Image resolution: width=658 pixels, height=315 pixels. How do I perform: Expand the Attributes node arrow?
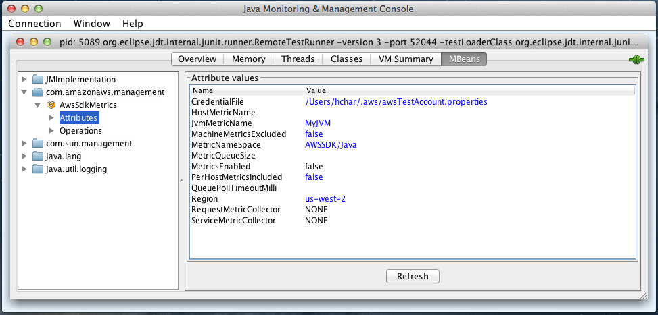point(51,117)
